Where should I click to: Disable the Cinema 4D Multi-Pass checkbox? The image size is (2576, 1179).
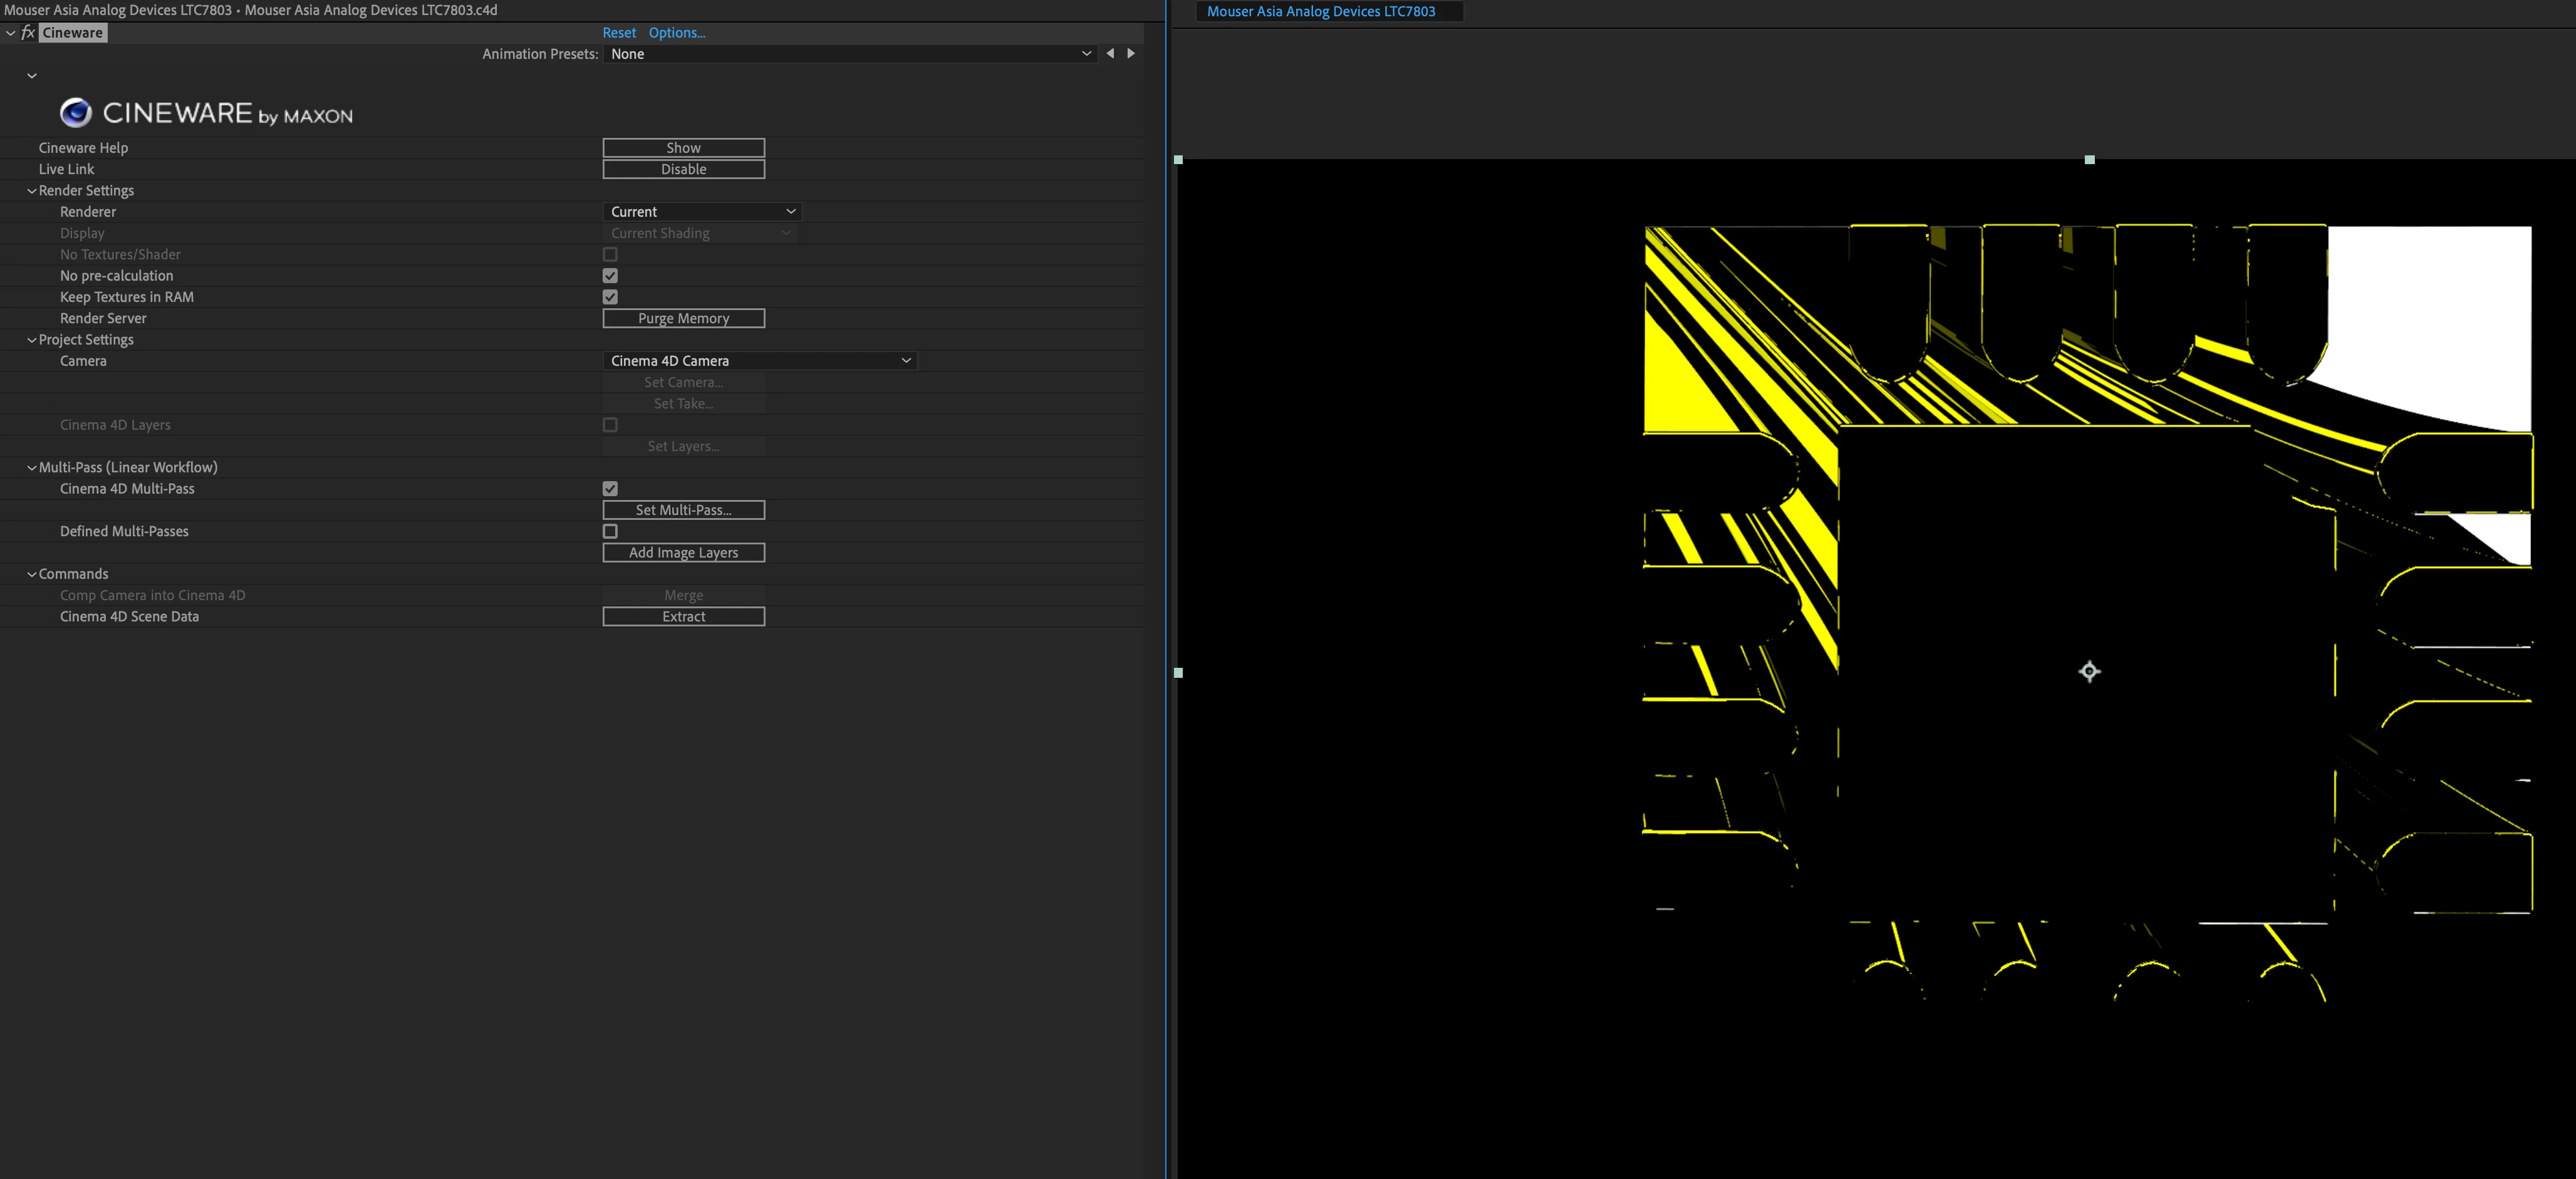(x=610, y=489)
